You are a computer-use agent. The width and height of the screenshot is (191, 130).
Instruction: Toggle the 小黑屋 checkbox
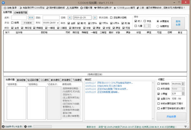click(159, 94)
